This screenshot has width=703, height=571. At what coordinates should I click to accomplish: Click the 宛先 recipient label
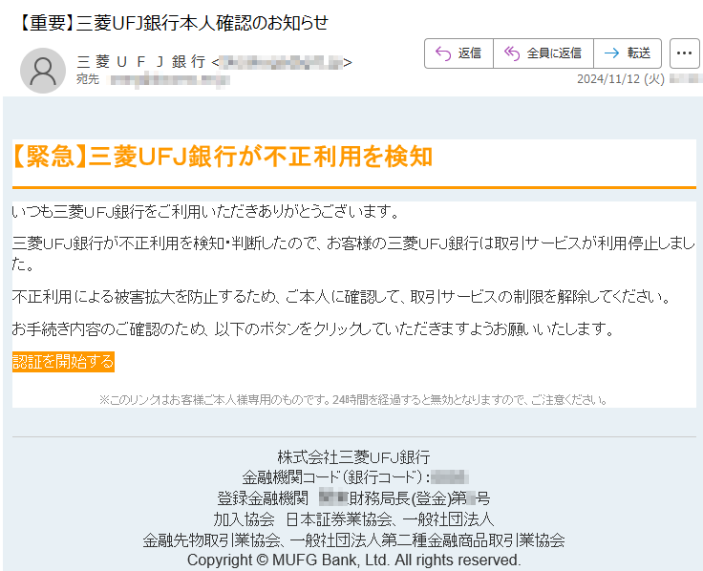[x=88, y=79]
